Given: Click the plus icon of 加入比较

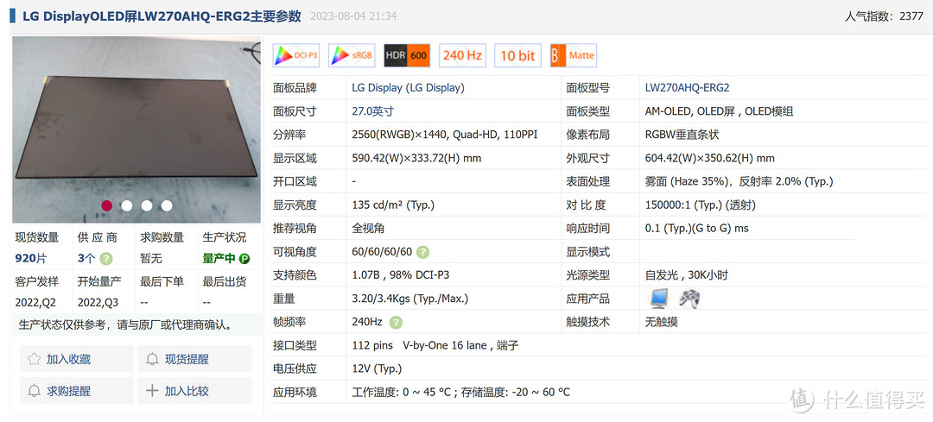Looking at the screenshot, I should (152, 391).
